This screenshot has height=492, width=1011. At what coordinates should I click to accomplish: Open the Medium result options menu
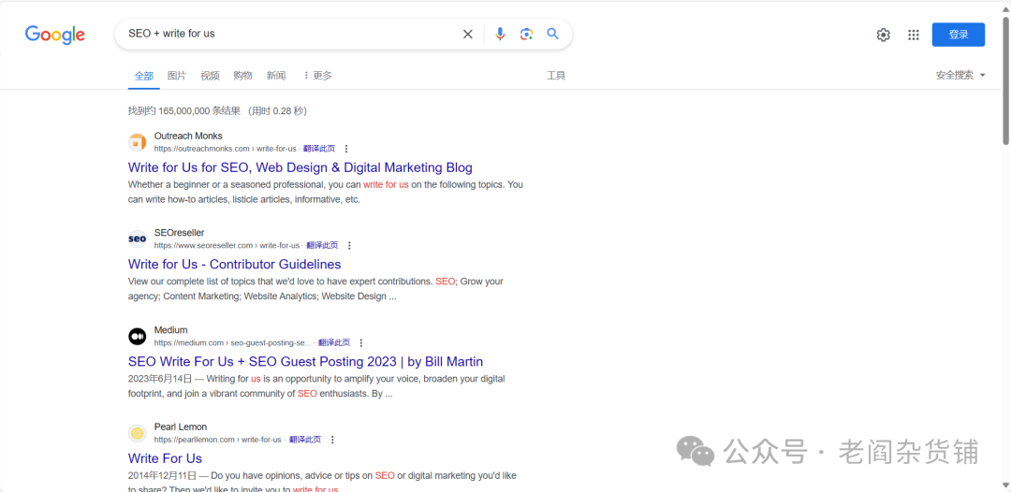[x=361, y=342]
